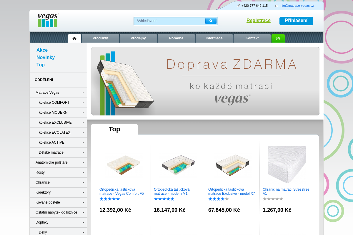This screenshot has width=353, height=235.
Task: Expand the Matrace Vegas category arrow
Action: click(83, 93)
